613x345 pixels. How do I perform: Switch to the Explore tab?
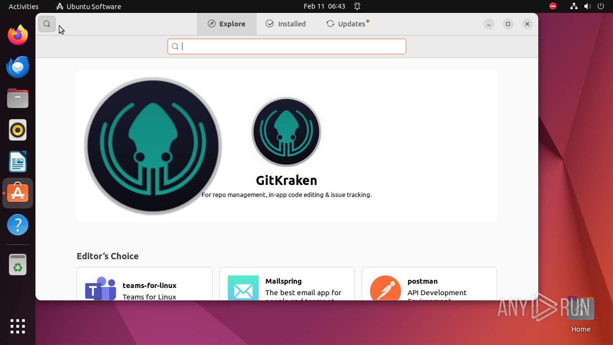(x=227, y=24)
